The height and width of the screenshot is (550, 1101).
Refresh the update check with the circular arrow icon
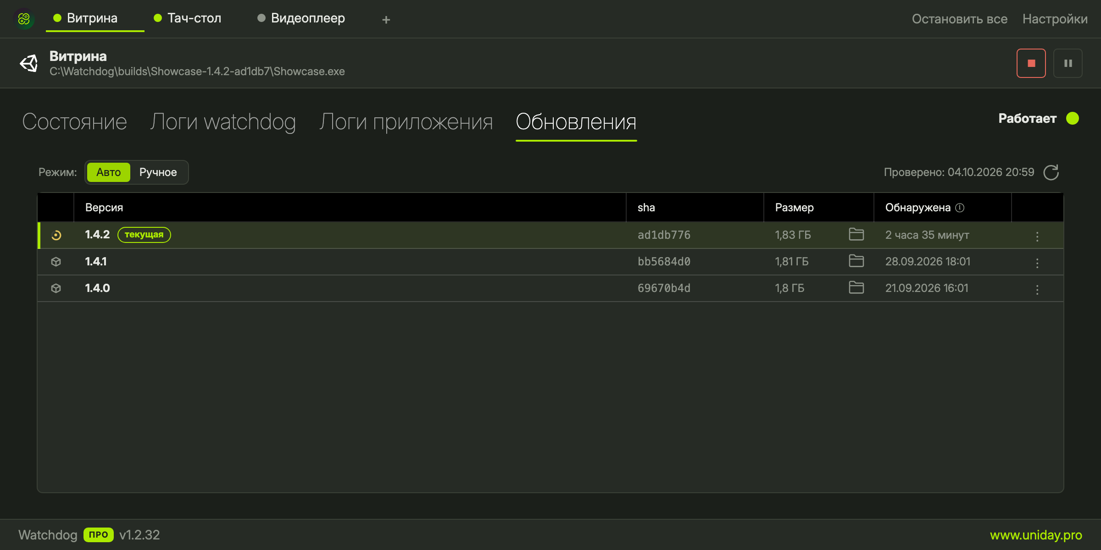(x=1051, y=172)
